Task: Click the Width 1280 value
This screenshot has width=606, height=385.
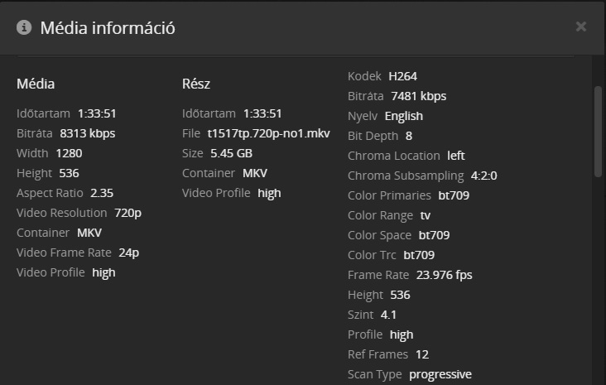Action: 69,152
